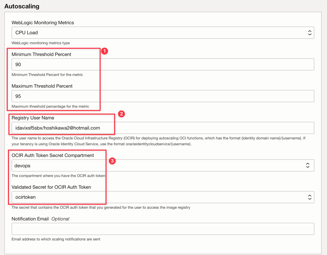Focus the Maximum Threshold Percent field
This screenshot has height=255, width=327.
(162, 96)
